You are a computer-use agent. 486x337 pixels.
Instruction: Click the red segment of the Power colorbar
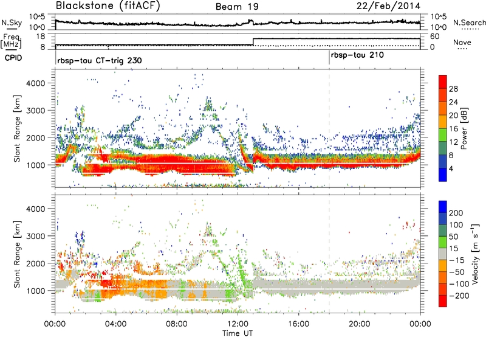tap(443, 82)
